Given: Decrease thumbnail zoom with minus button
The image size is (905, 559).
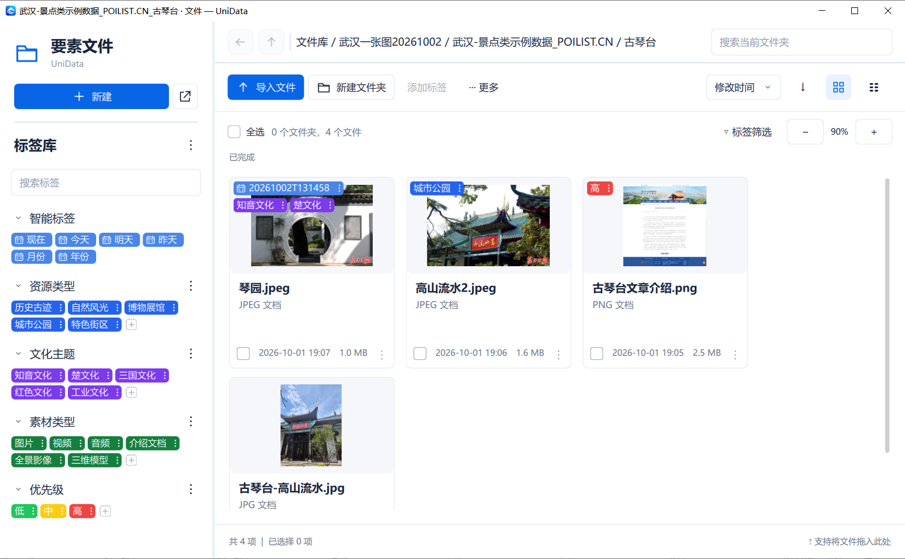Looking at the screenshot, I should point(805,132).
